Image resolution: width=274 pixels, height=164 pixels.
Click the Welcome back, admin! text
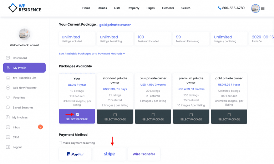click(24, 45)
